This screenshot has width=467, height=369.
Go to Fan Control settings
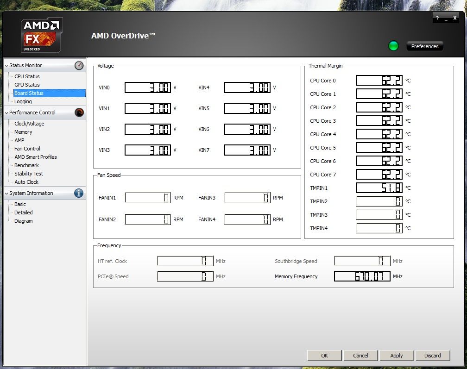pyautogui.click(x=27, y=149)
